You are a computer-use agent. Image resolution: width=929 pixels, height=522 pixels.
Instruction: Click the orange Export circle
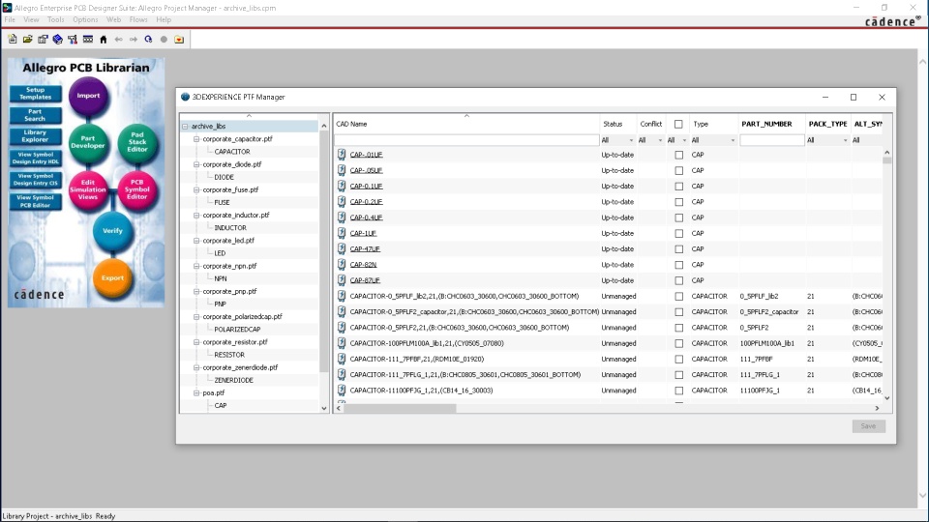click(x=112, y=277)
